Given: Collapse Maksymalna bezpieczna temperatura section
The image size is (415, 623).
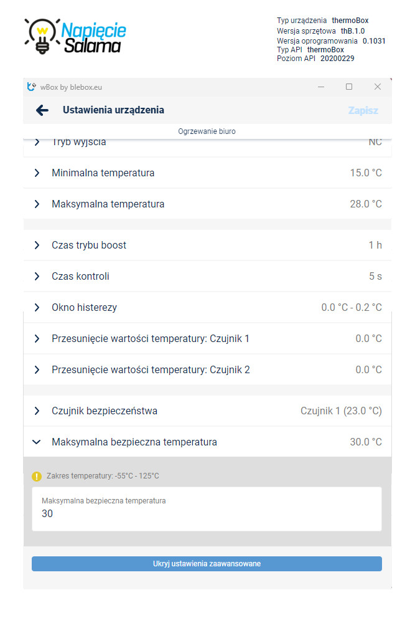Looking at the screenshot, I should click(208, 442).
